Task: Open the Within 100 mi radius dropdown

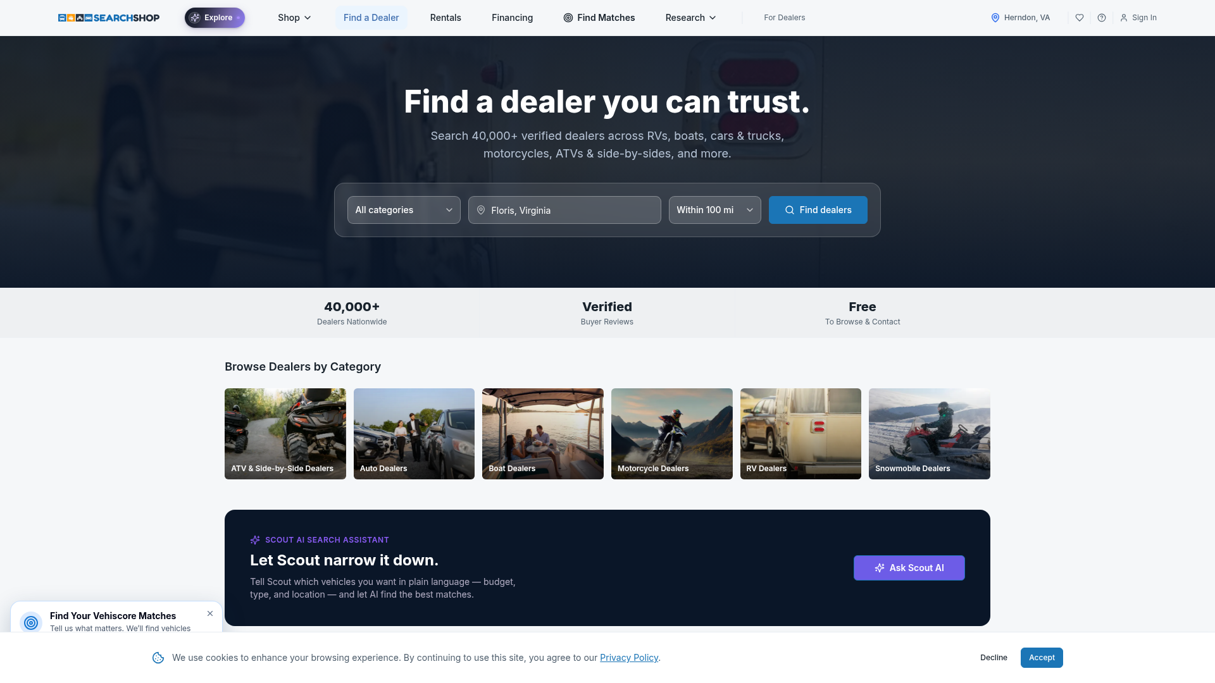Action: [x=715, y=210]
